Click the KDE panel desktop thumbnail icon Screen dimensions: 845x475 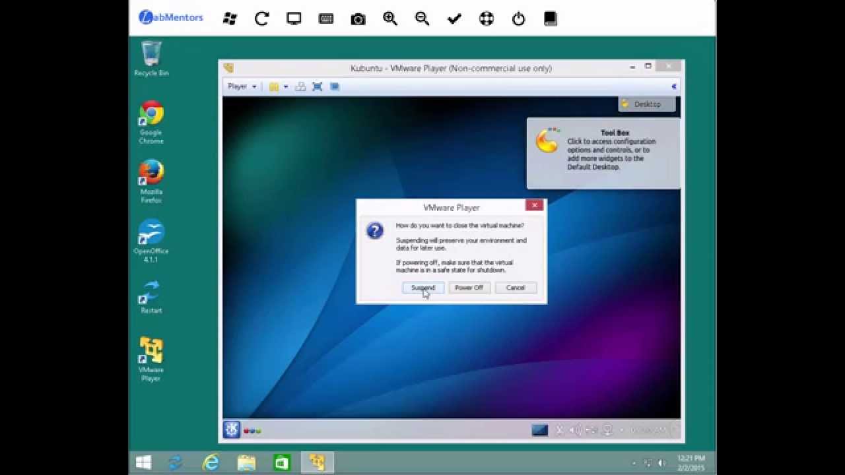point(540,430)
